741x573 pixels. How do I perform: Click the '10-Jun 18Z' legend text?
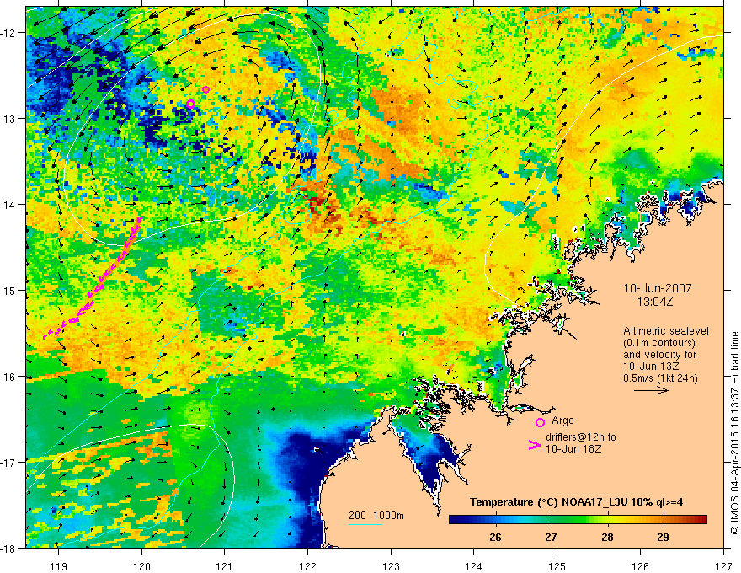573,449
